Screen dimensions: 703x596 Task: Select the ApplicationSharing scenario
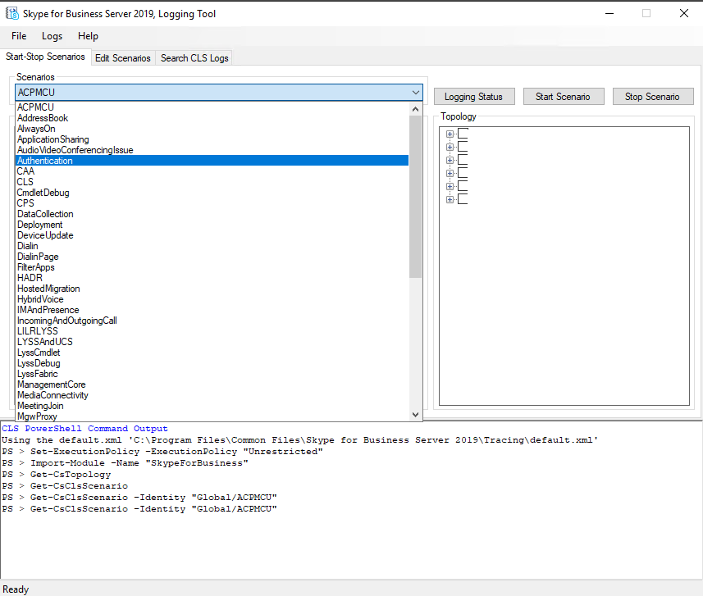coord(212,139)
